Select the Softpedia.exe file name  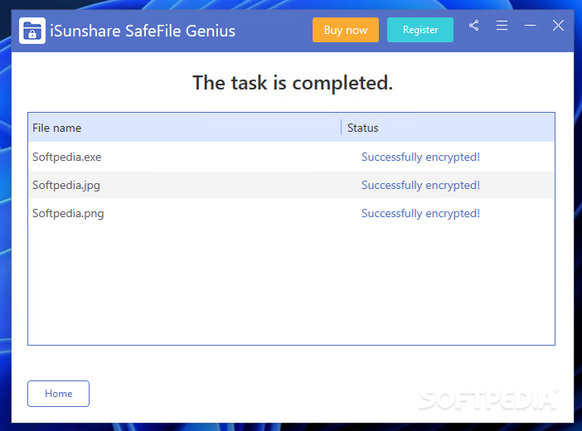[x=67, y=157]
